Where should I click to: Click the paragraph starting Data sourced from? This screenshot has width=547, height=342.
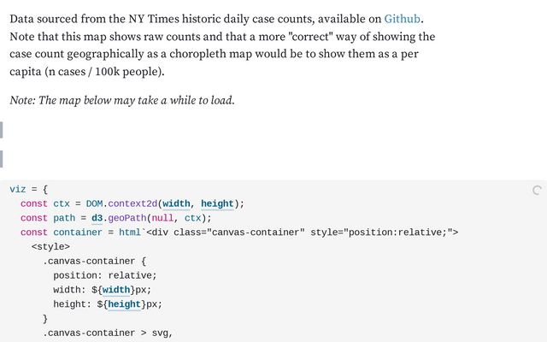[222, 45]
